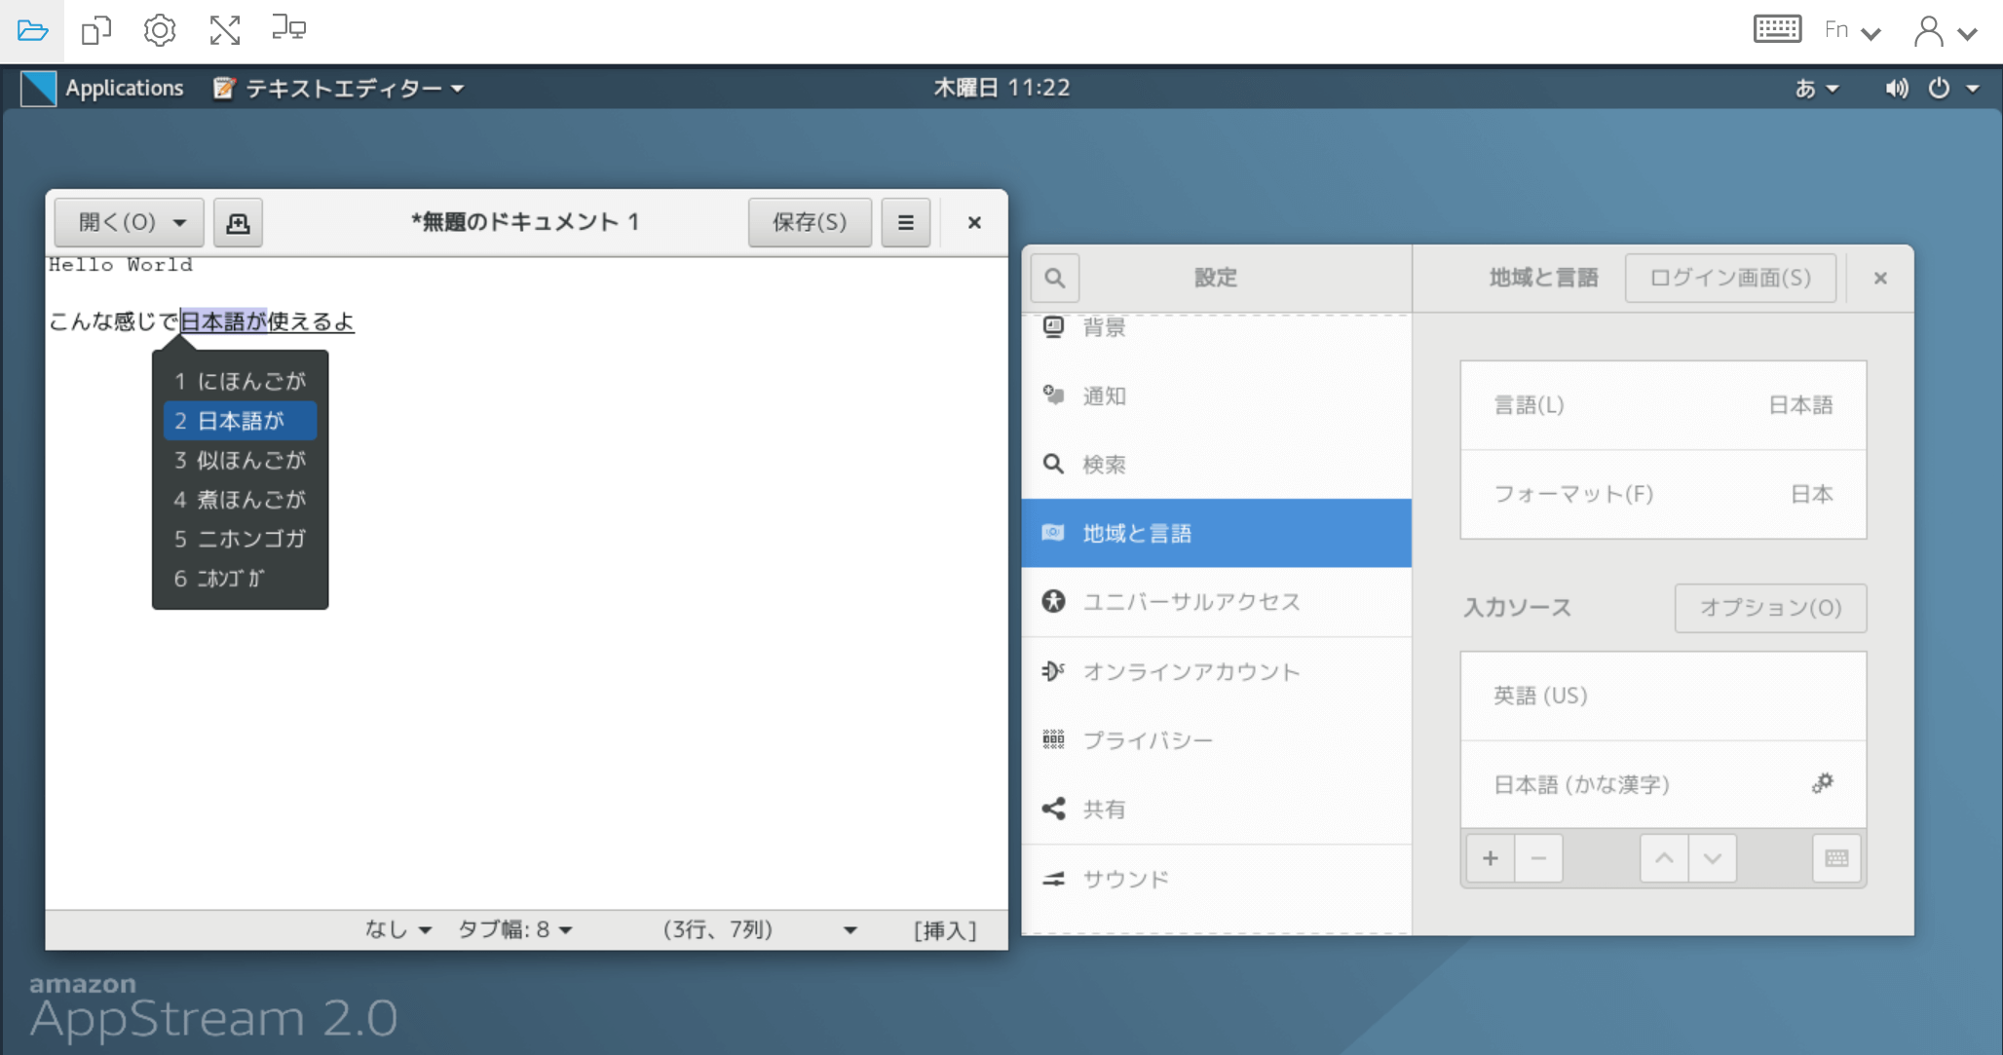Image resolution: width=2003 pixels, height=1055 pixels.
Task: Enter fullscreen mode via AppStream toolbar
Action: [x=224, y=29]
